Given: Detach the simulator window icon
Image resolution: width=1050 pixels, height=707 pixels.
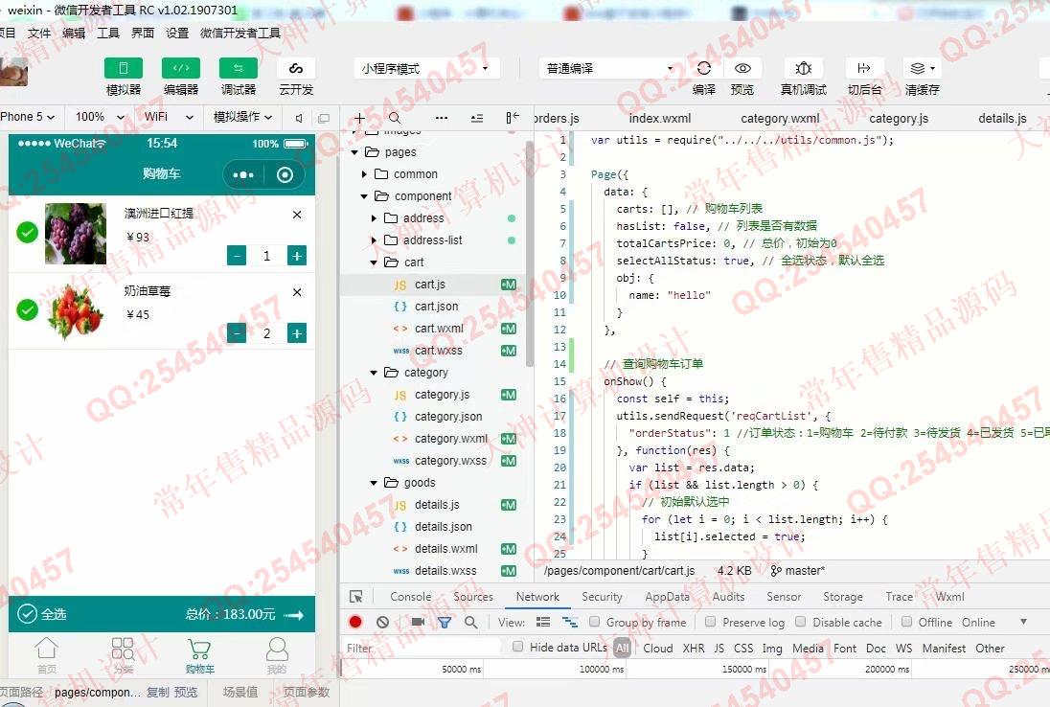Looking at the screenshot, I should click(x=324, y=118).
